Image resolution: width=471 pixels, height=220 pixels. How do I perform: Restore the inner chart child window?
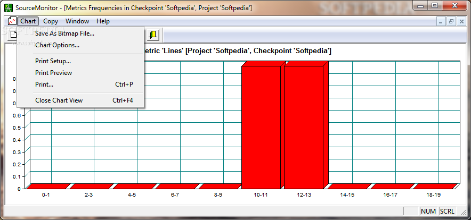(x=451, y=21)
